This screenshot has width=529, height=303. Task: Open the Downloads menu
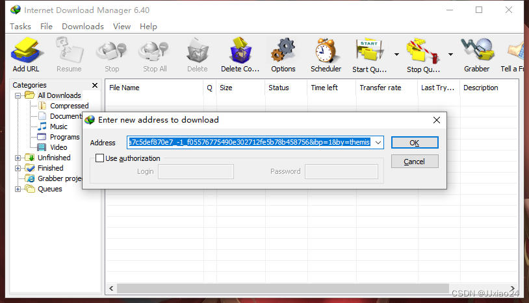[83, 26]
